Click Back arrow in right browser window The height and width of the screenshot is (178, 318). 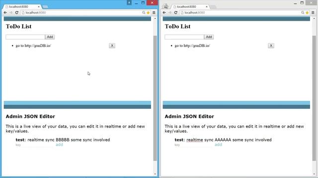tap(164, 12)
